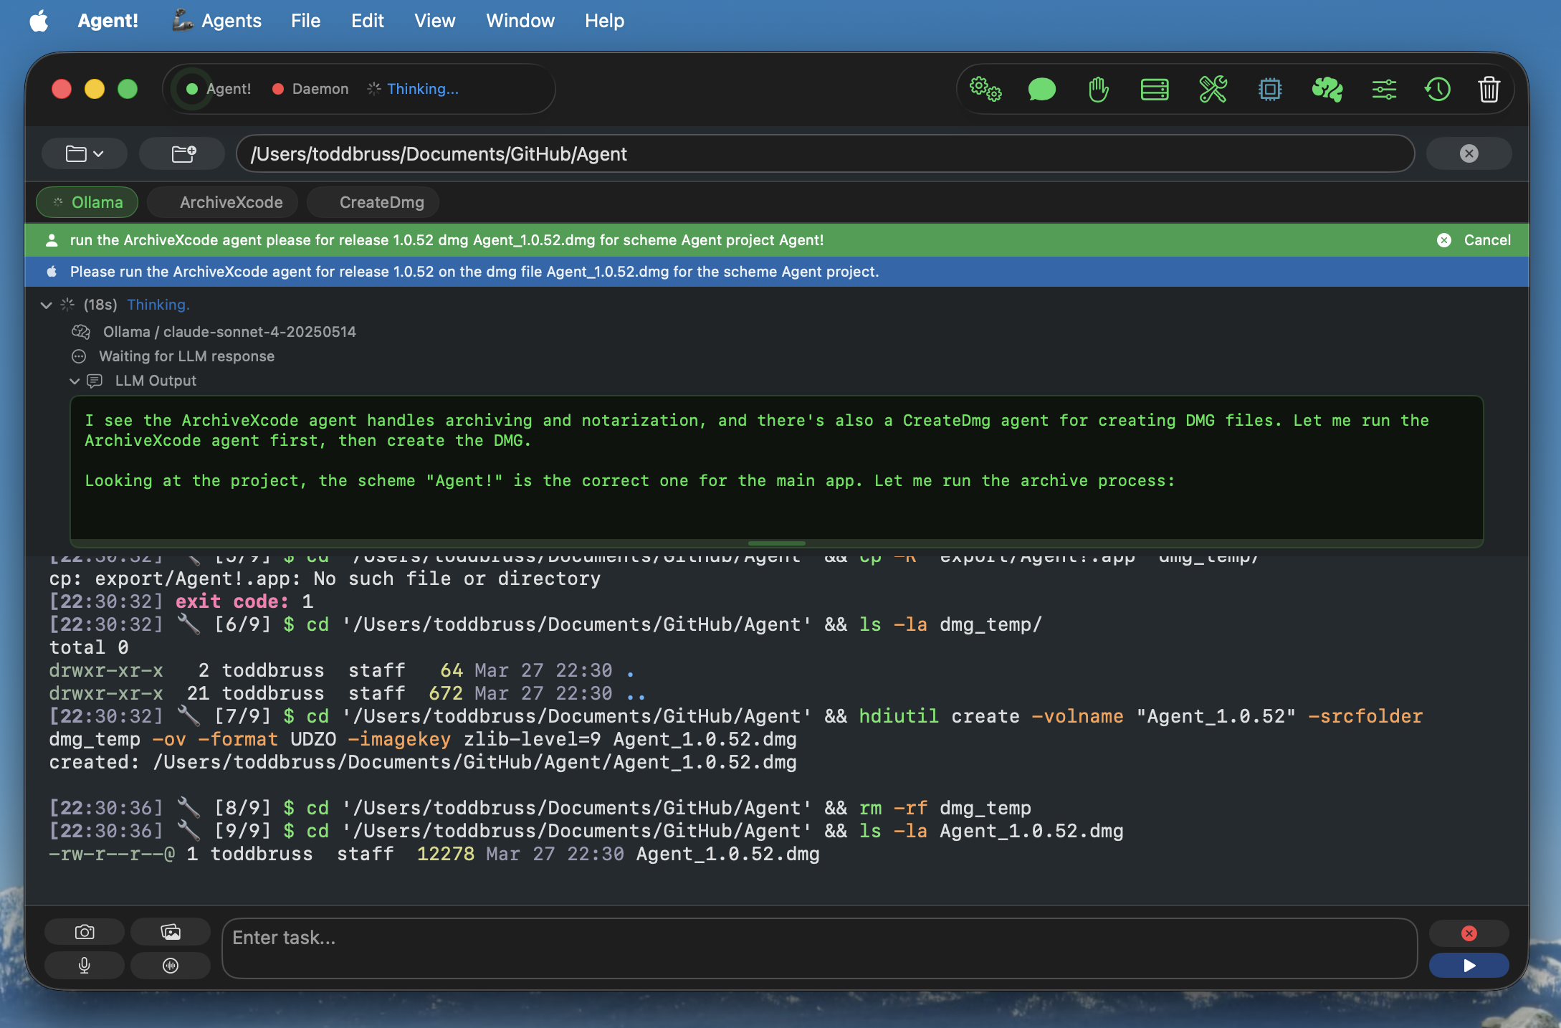Click the trash can icon
1561x1028 pixels.
click(x=1489, y=90)
